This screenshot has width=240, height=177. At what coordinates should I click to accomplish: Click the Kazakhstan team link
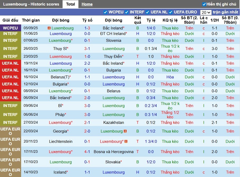pos(114,123)
